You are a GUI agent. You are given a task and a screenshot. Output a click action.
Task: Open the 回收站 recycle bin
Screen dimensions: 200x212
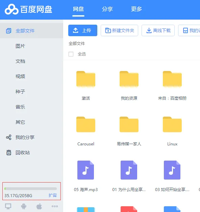point(23,152)
